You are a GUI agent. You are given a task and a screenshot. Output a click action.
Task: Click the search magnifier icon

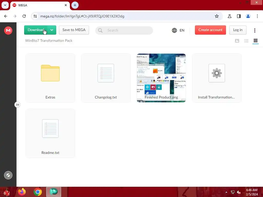tap(100, 30)
